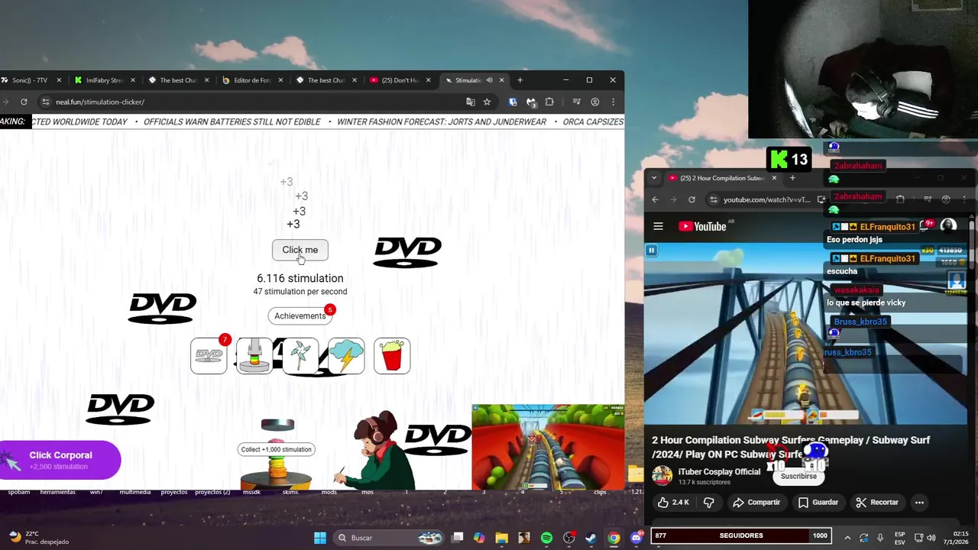The width and height of the screenshot is (978, 550).
Task: Open a new tab in neal.fun browser window
Action: tap(520, 80)
